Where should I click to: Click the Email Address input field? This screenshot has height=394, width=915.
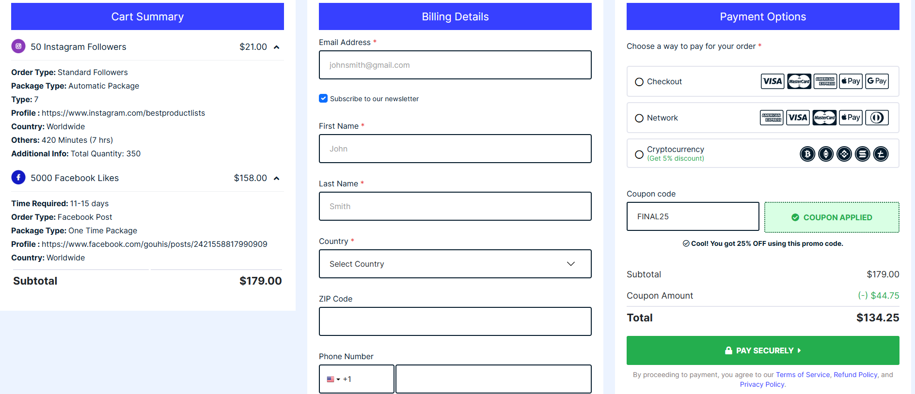455,65
